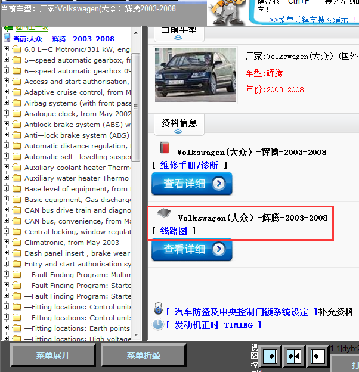The width and height of the screenshot is (359, 372).
Task: Click folder icon of Auxiliary coolant heater
Action: (17, 168)
